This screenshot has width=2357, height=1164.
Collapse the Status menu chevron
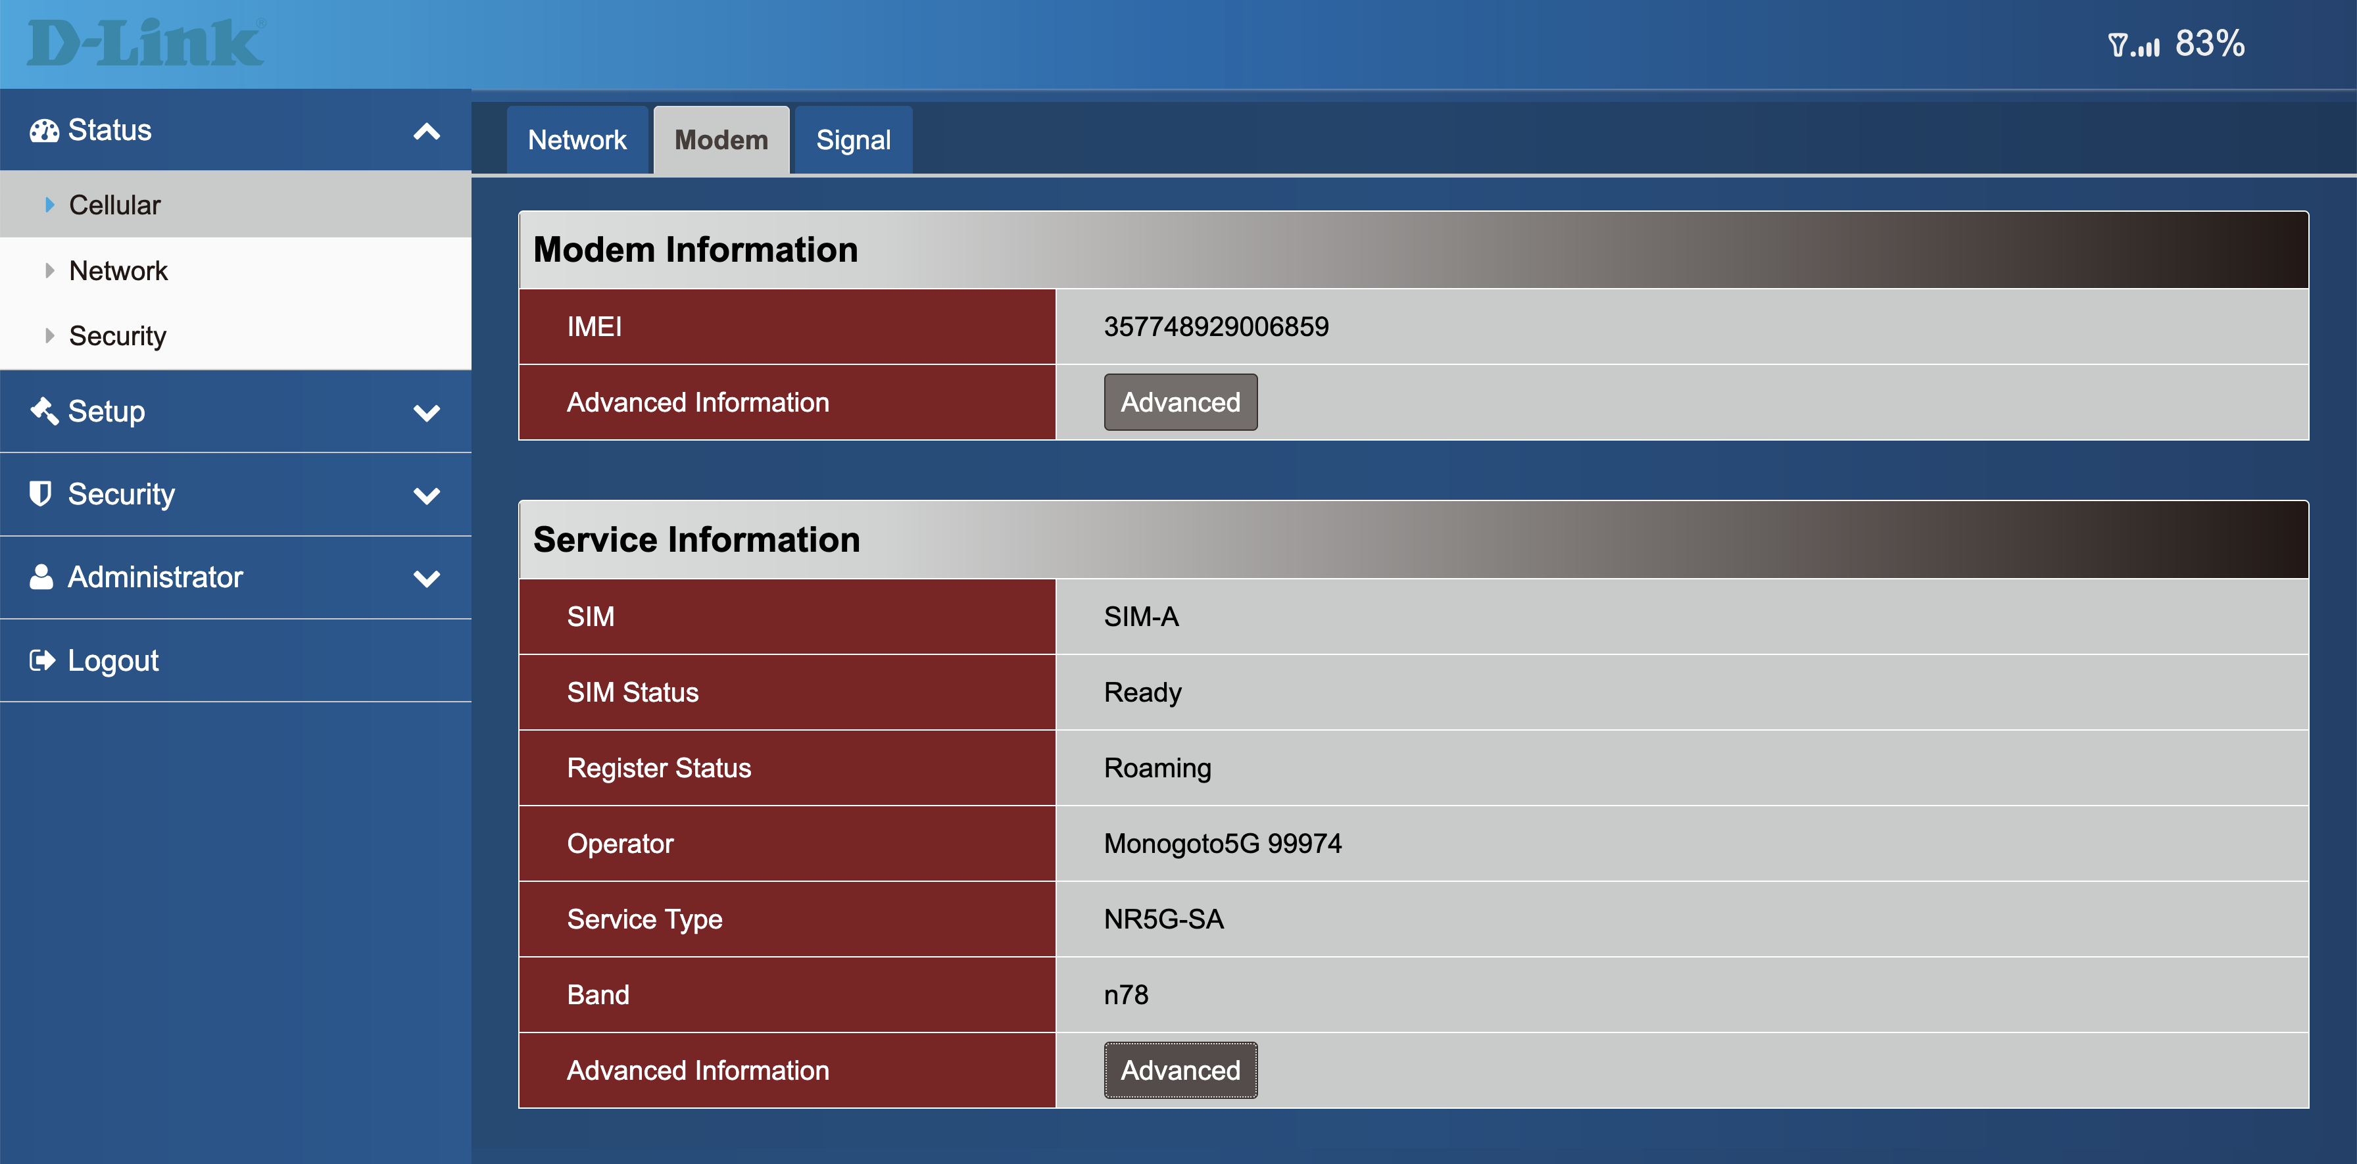click(x=426, y=132)
